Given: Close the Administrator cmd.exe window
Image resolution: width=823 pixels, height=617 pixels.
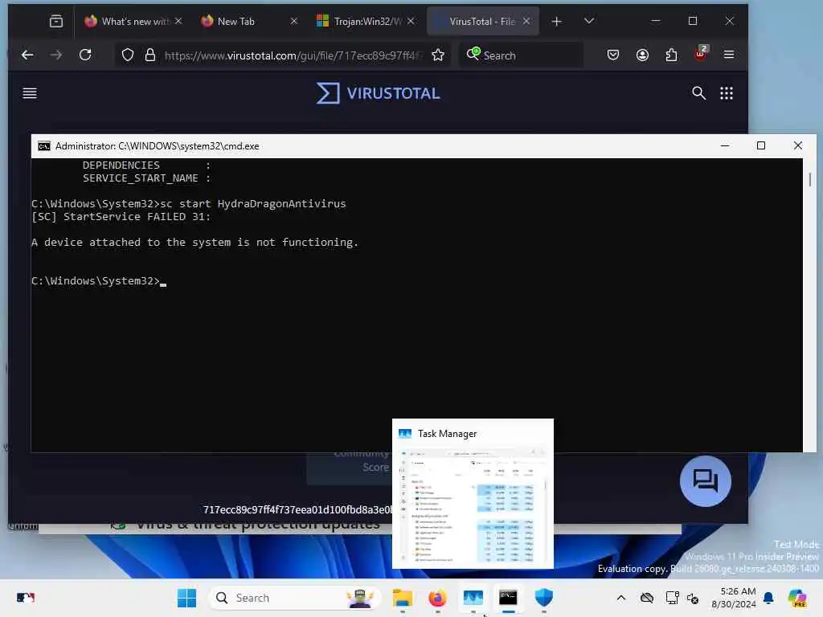Looking at the screenshot, I should click(798, 146).
